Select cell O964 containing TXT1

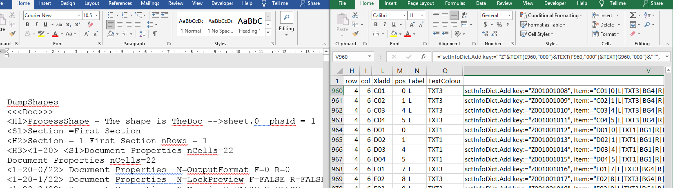tap(444, 130)
